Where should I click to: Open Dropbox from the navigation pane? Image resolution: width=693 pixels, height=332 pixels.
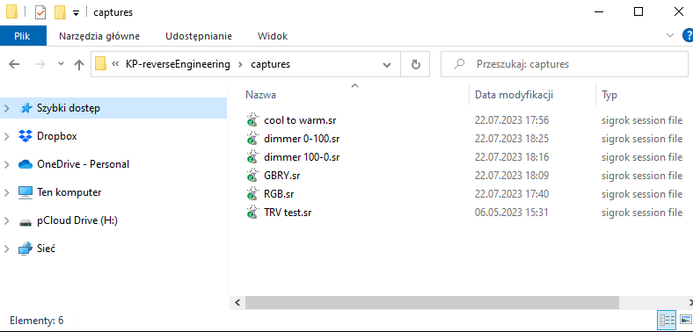56,136
